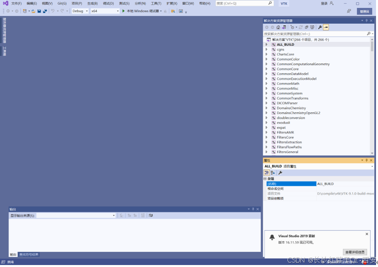Click Solution Explorer vertical scrollbar thumb
The height and width of the screenshot is (267, 378).
(x=372, y=46)
